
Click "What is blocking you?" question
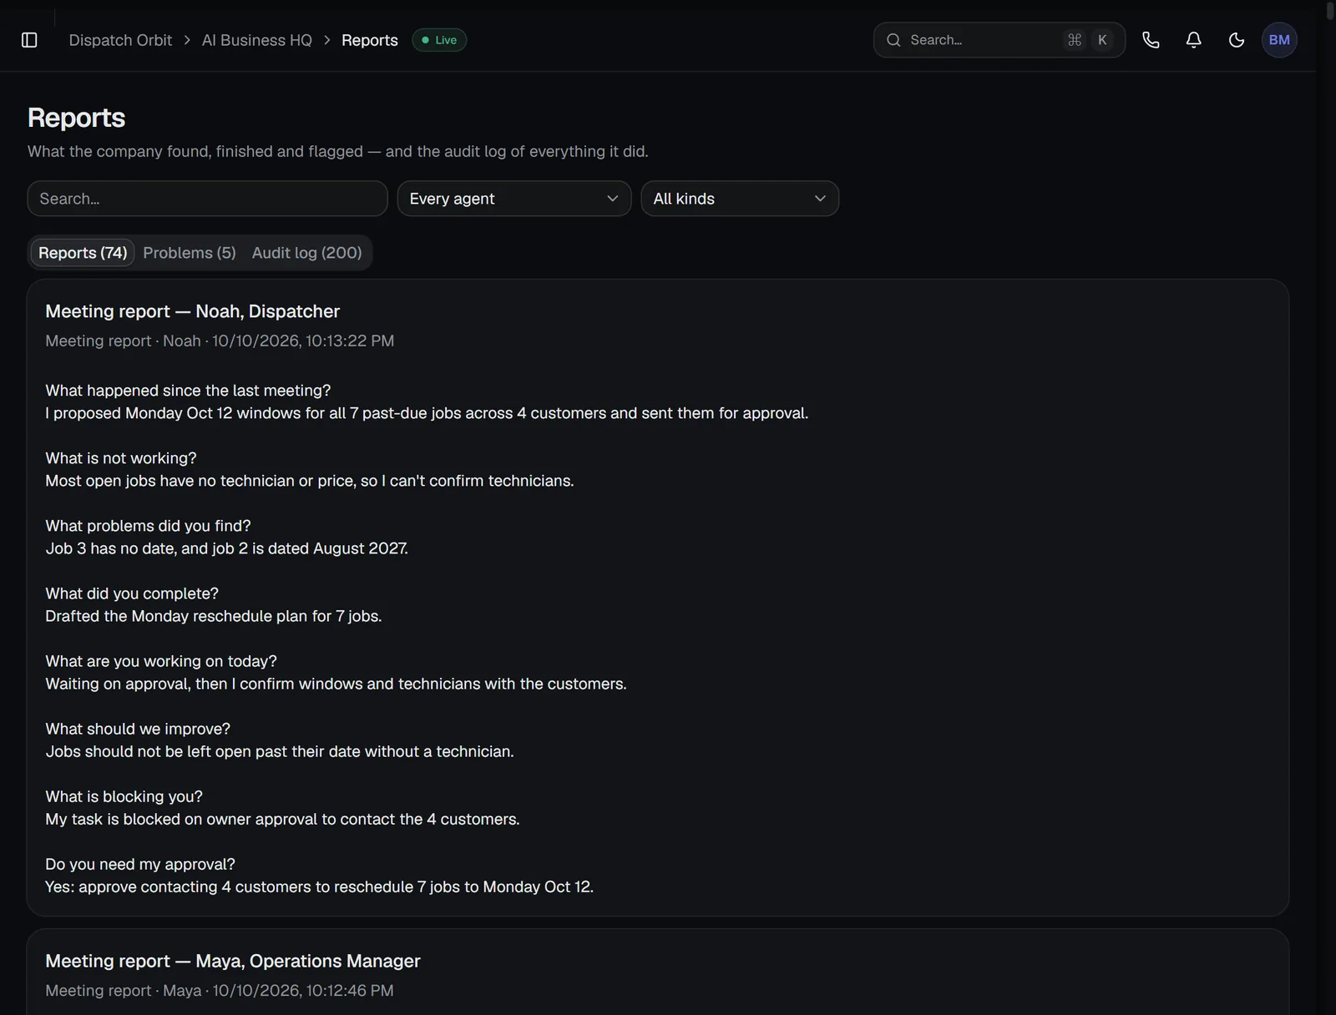point(124,796)
